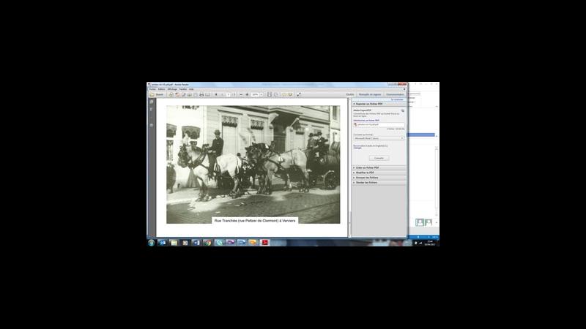Expand Stocker les fichiers section
Viewport: 586px width, 329px height.
point(379,182)
